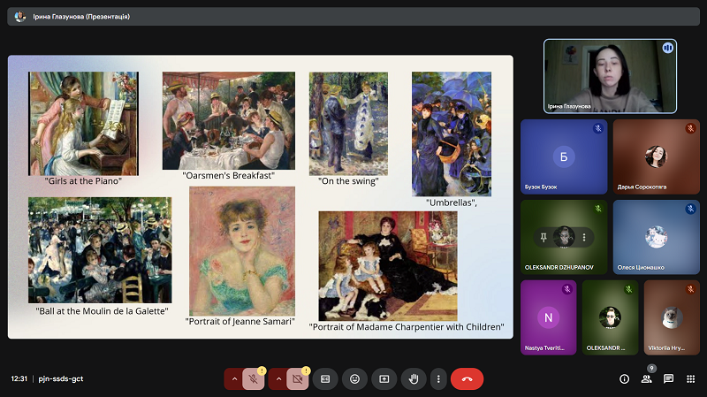Select Олеся Циомашко's participant tile
The height and width of the screenshot is (397, 707).
pos(656,237)
